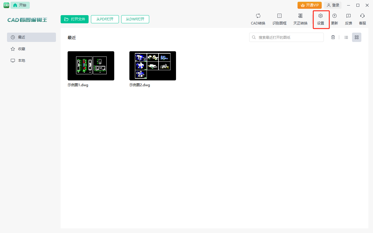Minimize the application window

click(349, 5)
